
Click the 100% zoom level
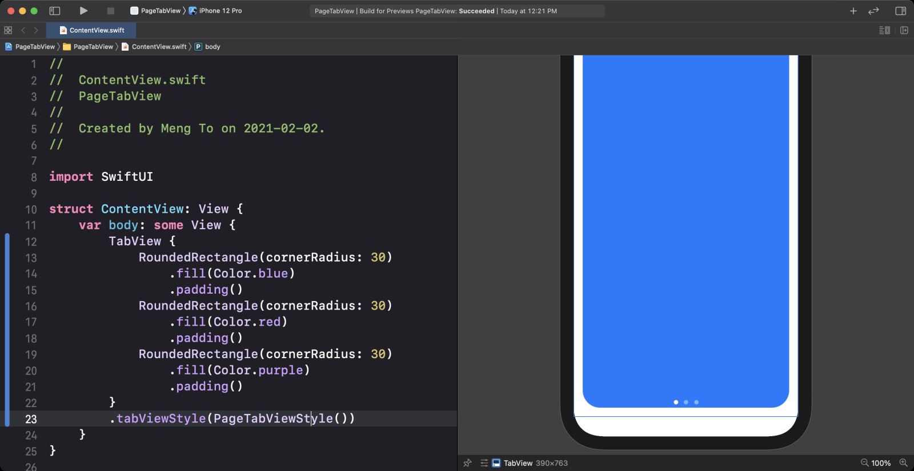coord(881,463)
